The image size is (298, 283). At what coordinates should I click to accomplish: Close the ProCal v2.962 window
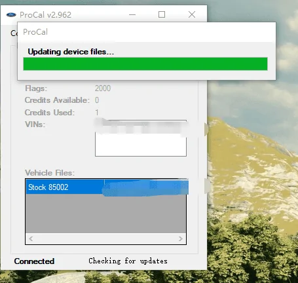click(x=192, y=14)
